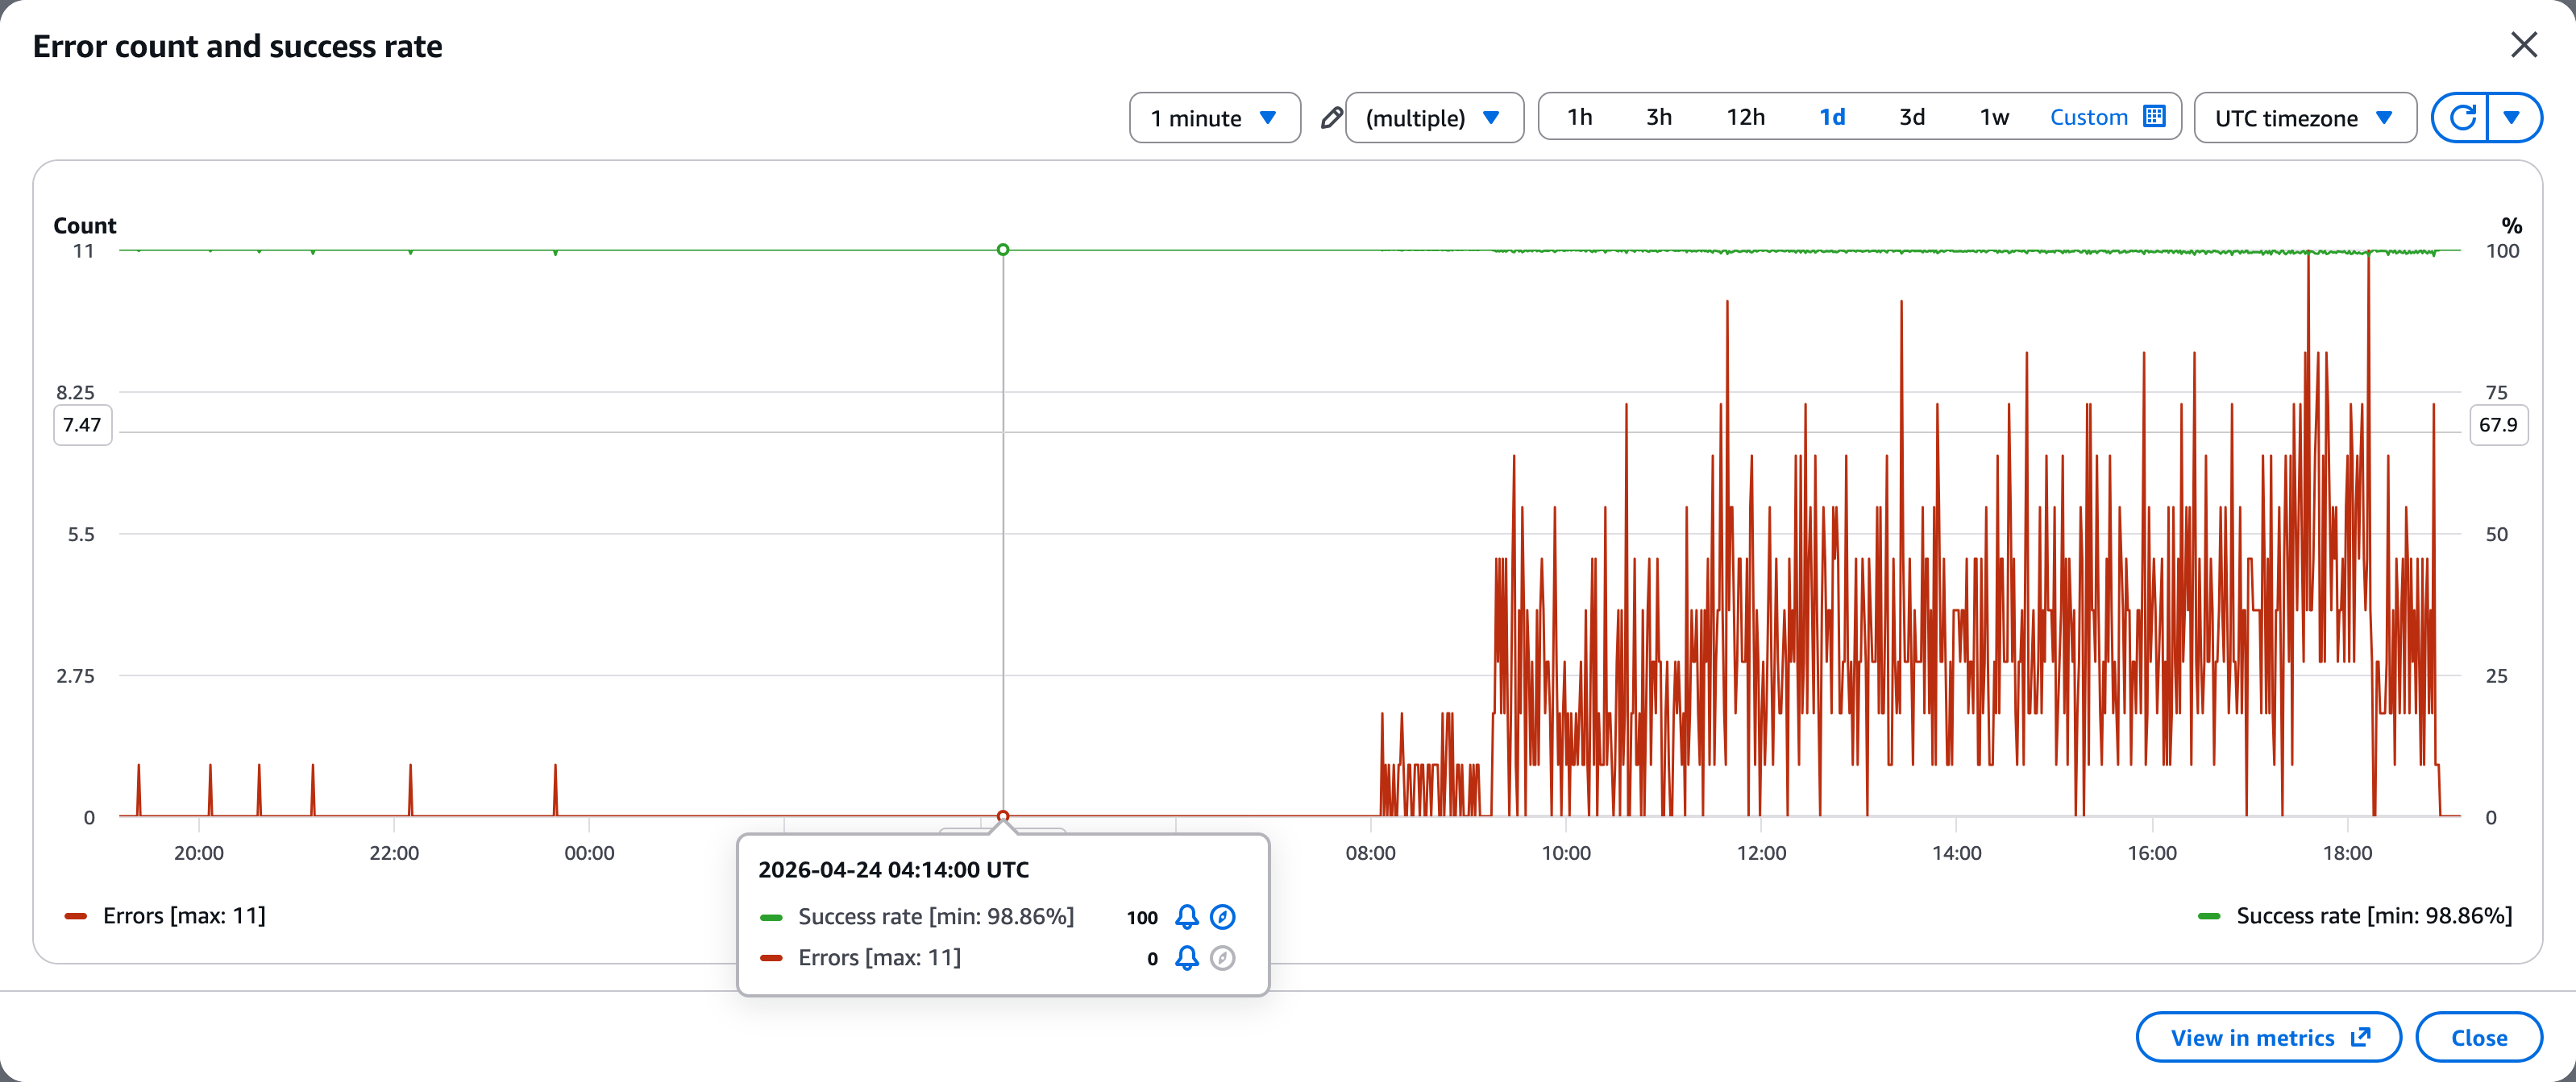Click the 67.9 right axis value label
The height and width of the screenshot is (1082, 2576).
(2498, 424)
